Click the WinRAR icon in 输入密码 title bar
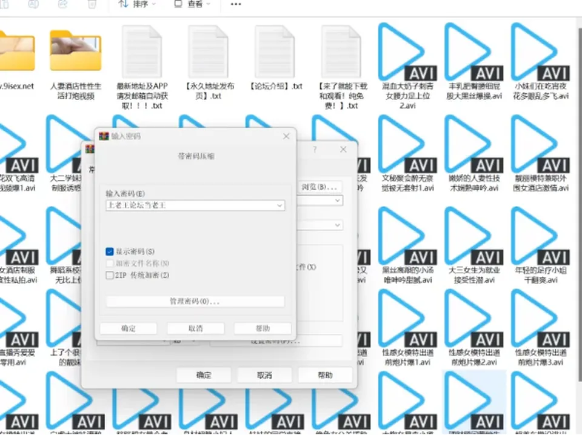 [104, 136]
